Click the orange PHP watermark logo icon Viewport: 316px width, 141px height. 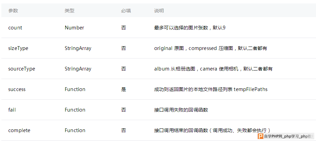click(x=261, y=136)
